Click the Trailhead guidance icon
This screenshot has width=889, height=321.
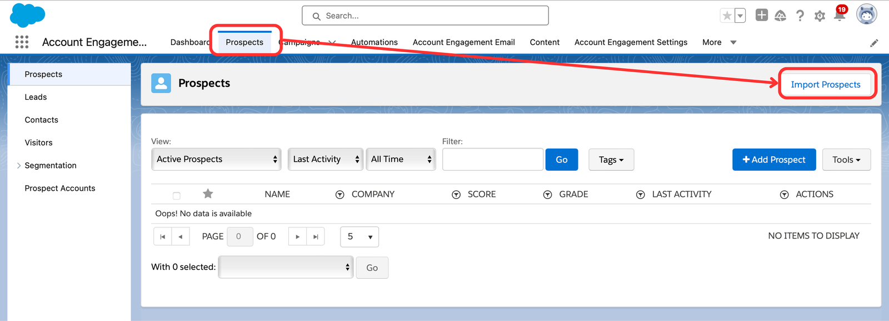(x=780, y=16)
